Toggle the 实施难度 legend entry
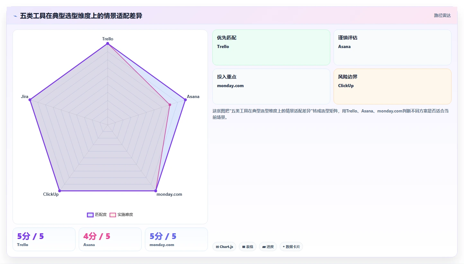This screenshot has height=264, width=464. tap(121, 215)
